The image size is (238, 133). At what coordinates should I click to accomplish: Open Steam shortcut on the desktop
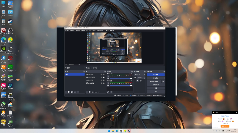pyautogui.click(x=10, y=22)
